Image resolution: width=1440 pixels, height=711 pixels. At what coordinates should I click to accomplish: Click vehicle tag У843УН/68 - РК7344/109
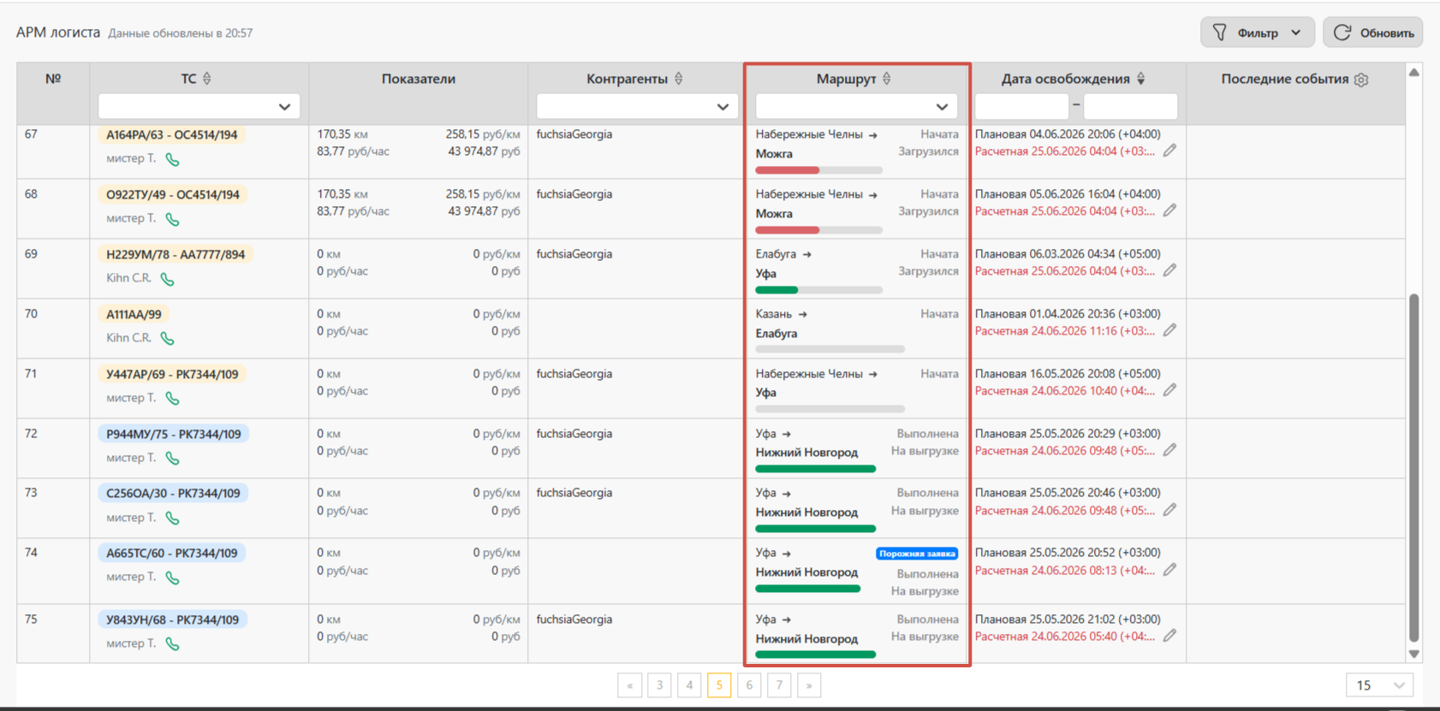[x=173, y=619]
